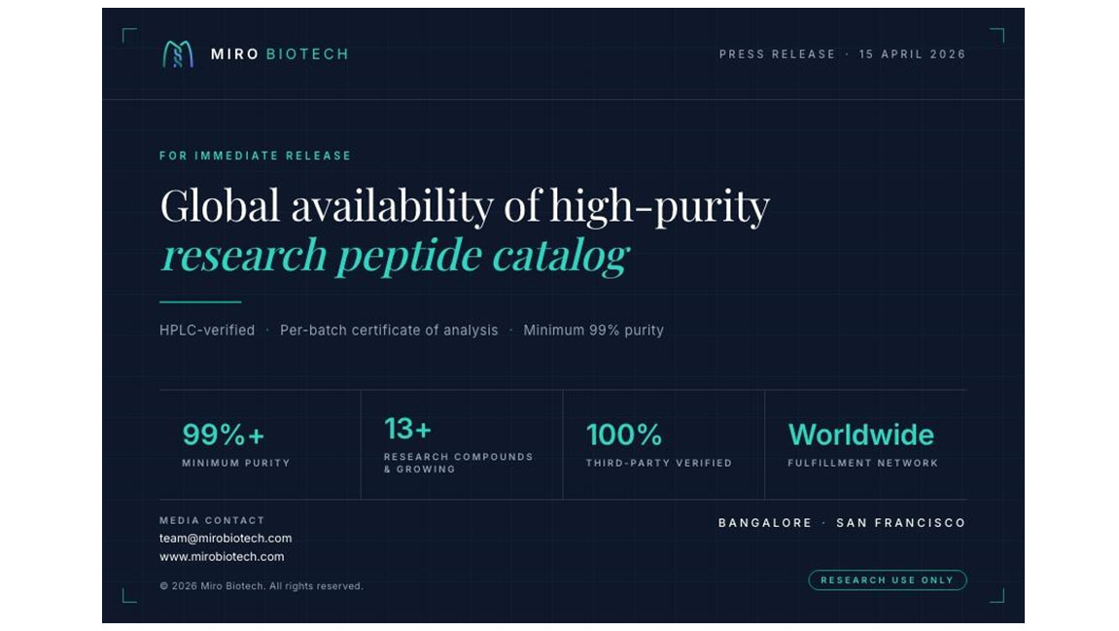Click 'Per-batch certificate of analysis' text

(389, 331)
